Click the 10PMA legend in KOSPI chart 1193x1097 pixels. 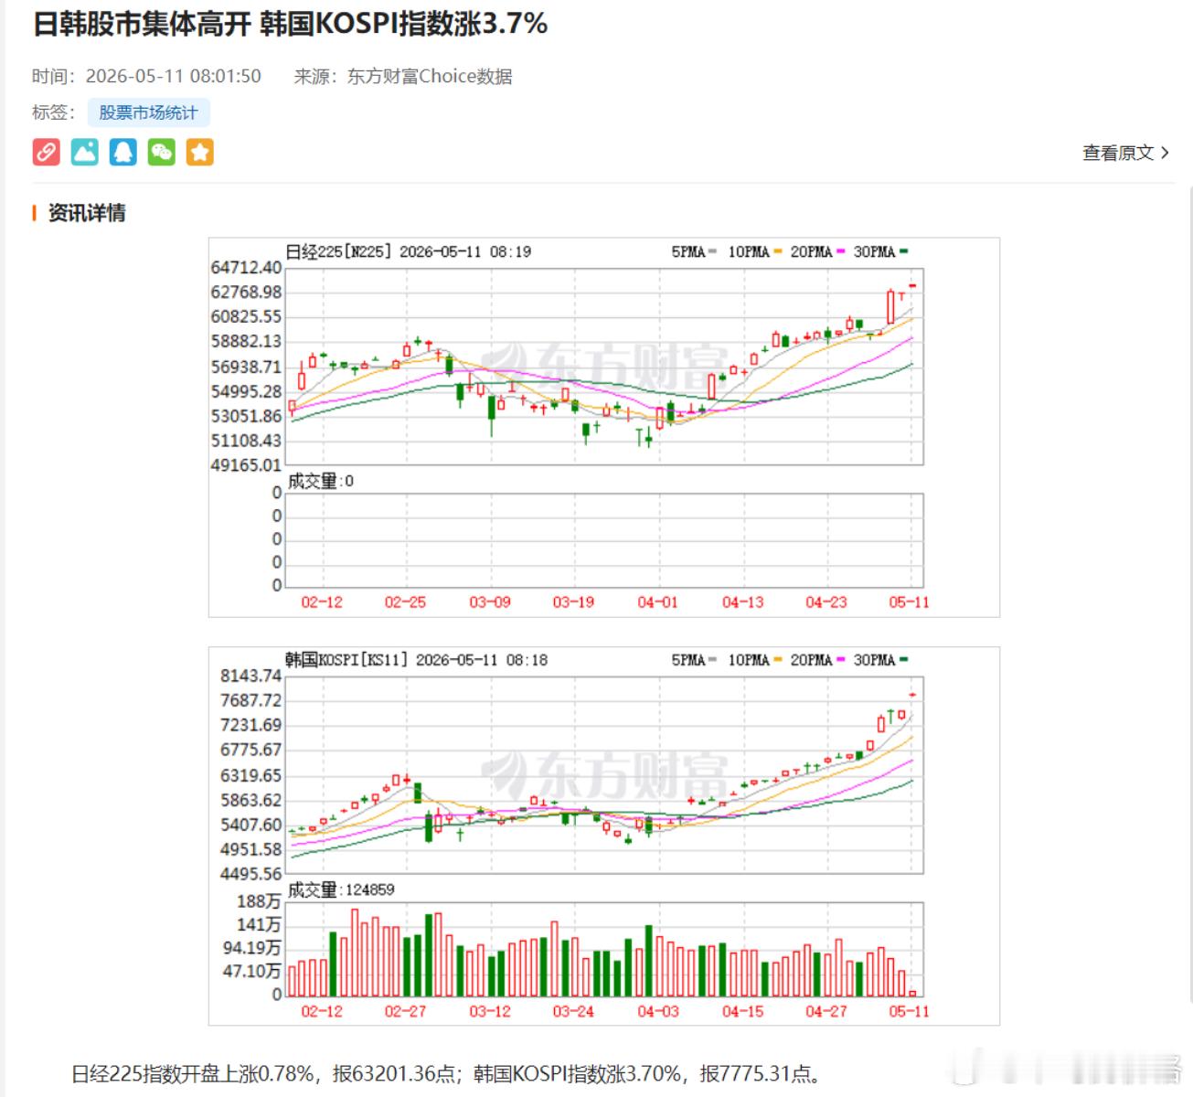[755, 659]
